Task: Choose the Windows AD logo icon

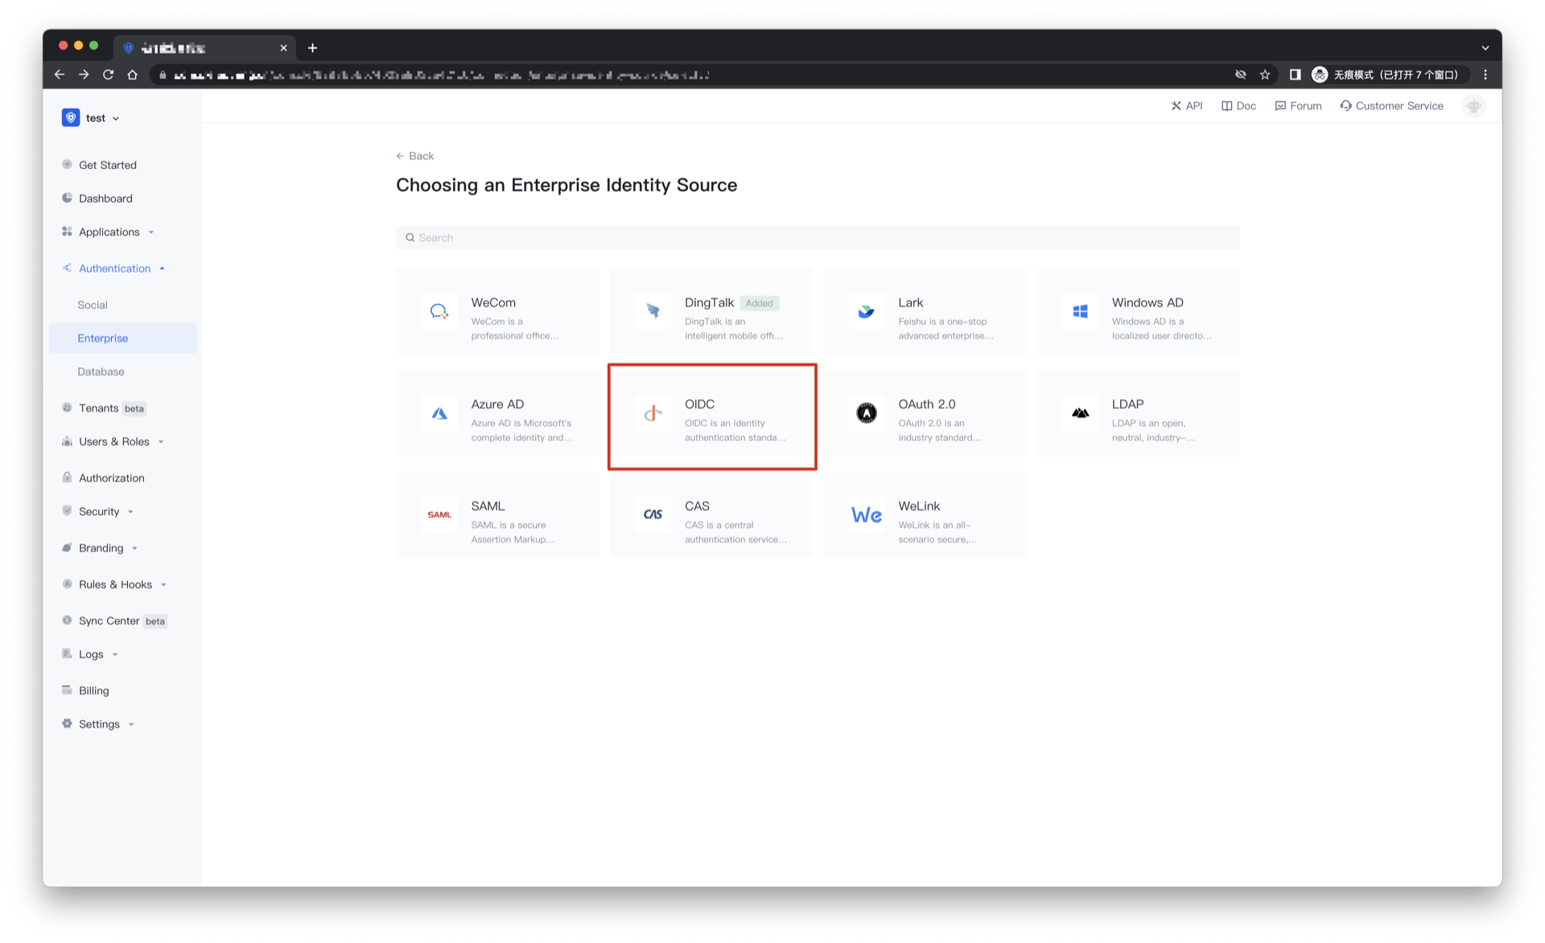Action: pos(1080,311)
